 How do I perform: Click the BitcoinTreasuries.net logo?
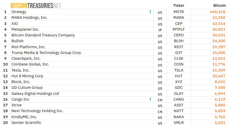tap(36, 6)
